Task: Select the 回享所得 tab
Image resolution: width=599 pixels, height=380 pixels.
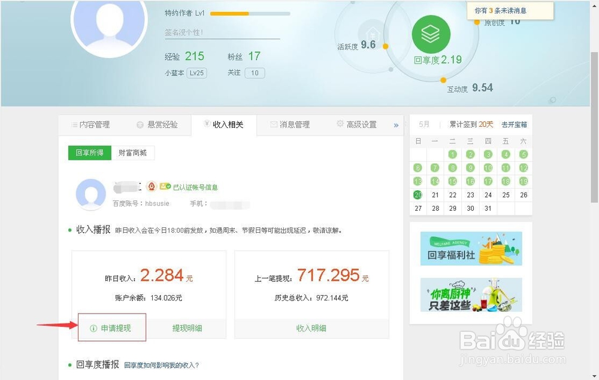Action: pos(92,153)
